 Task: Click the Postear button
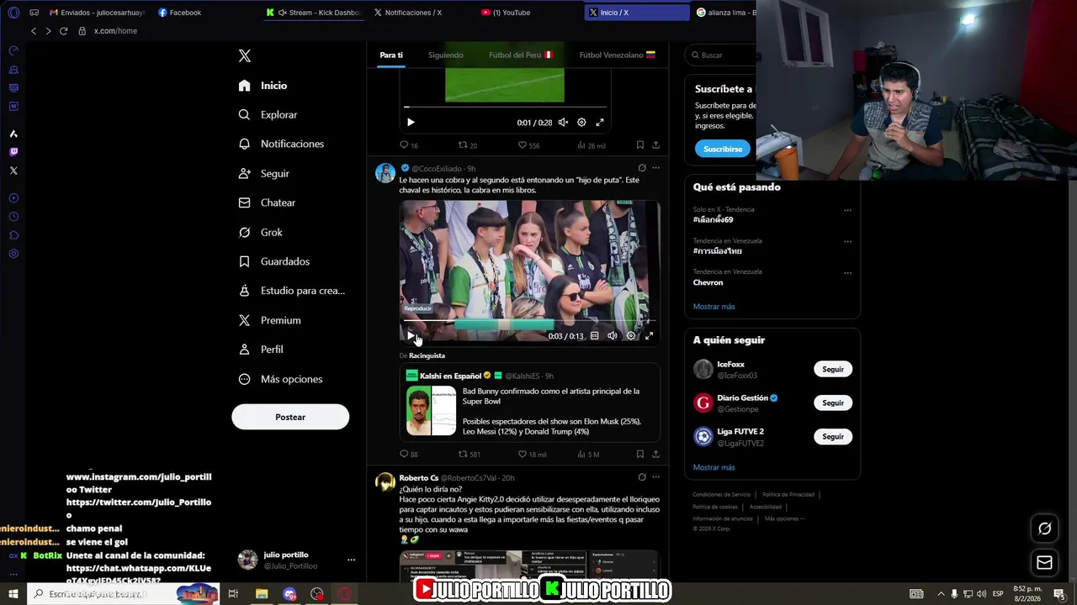tap(290, 417)
